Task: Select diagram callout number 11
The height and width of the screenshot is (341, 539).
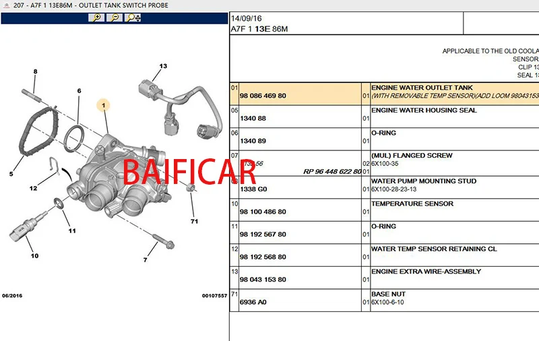Action: pos(72,230)
